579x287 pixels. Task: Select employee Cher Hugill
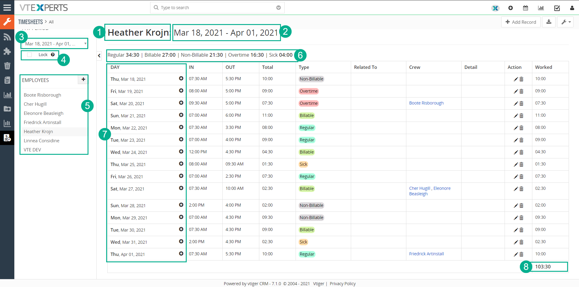click(35, 104)
